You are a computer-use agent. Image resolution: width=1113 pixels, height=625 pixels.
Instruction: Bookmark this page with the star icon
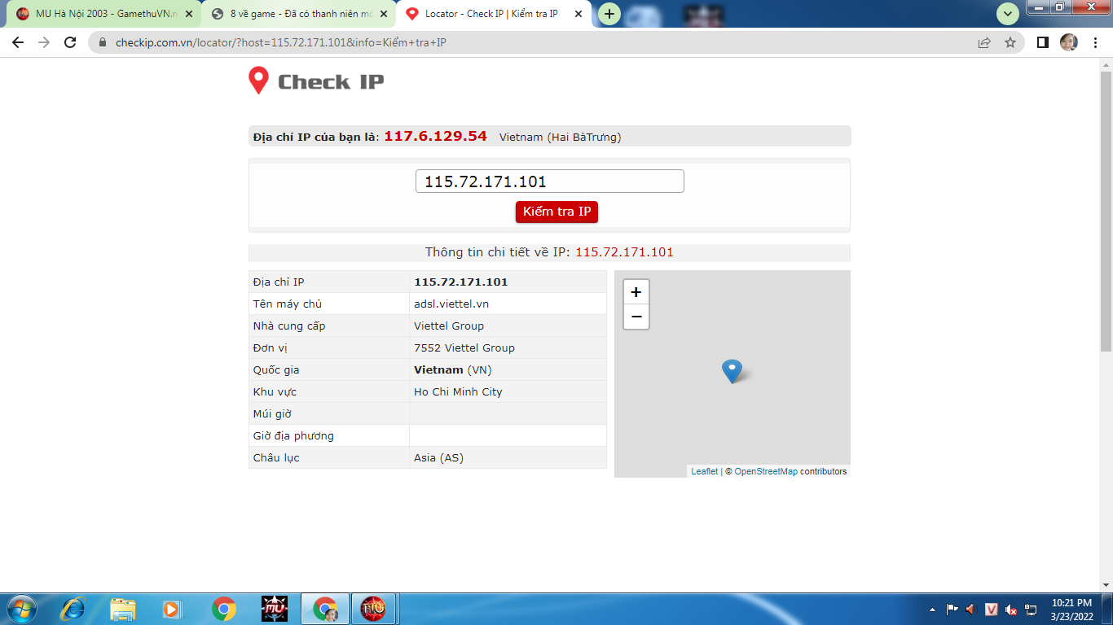pos(1010,42)
